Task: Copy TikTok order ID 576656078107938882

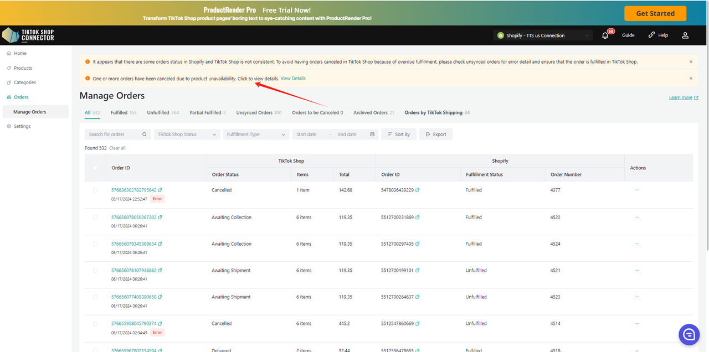Action: [x=160, y=271]
